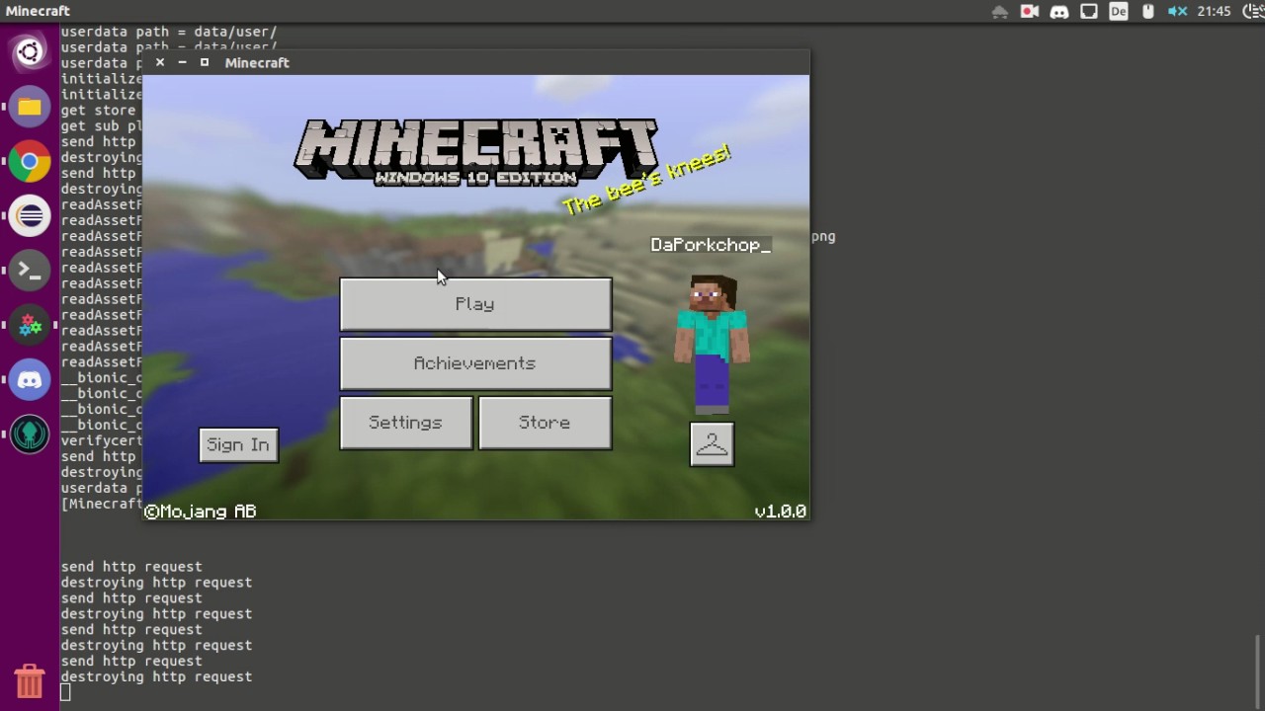Click the v1.0.0 version text
Image resolution: width=1265 pixels, height=711 pixels.
[x=780, y=512]
